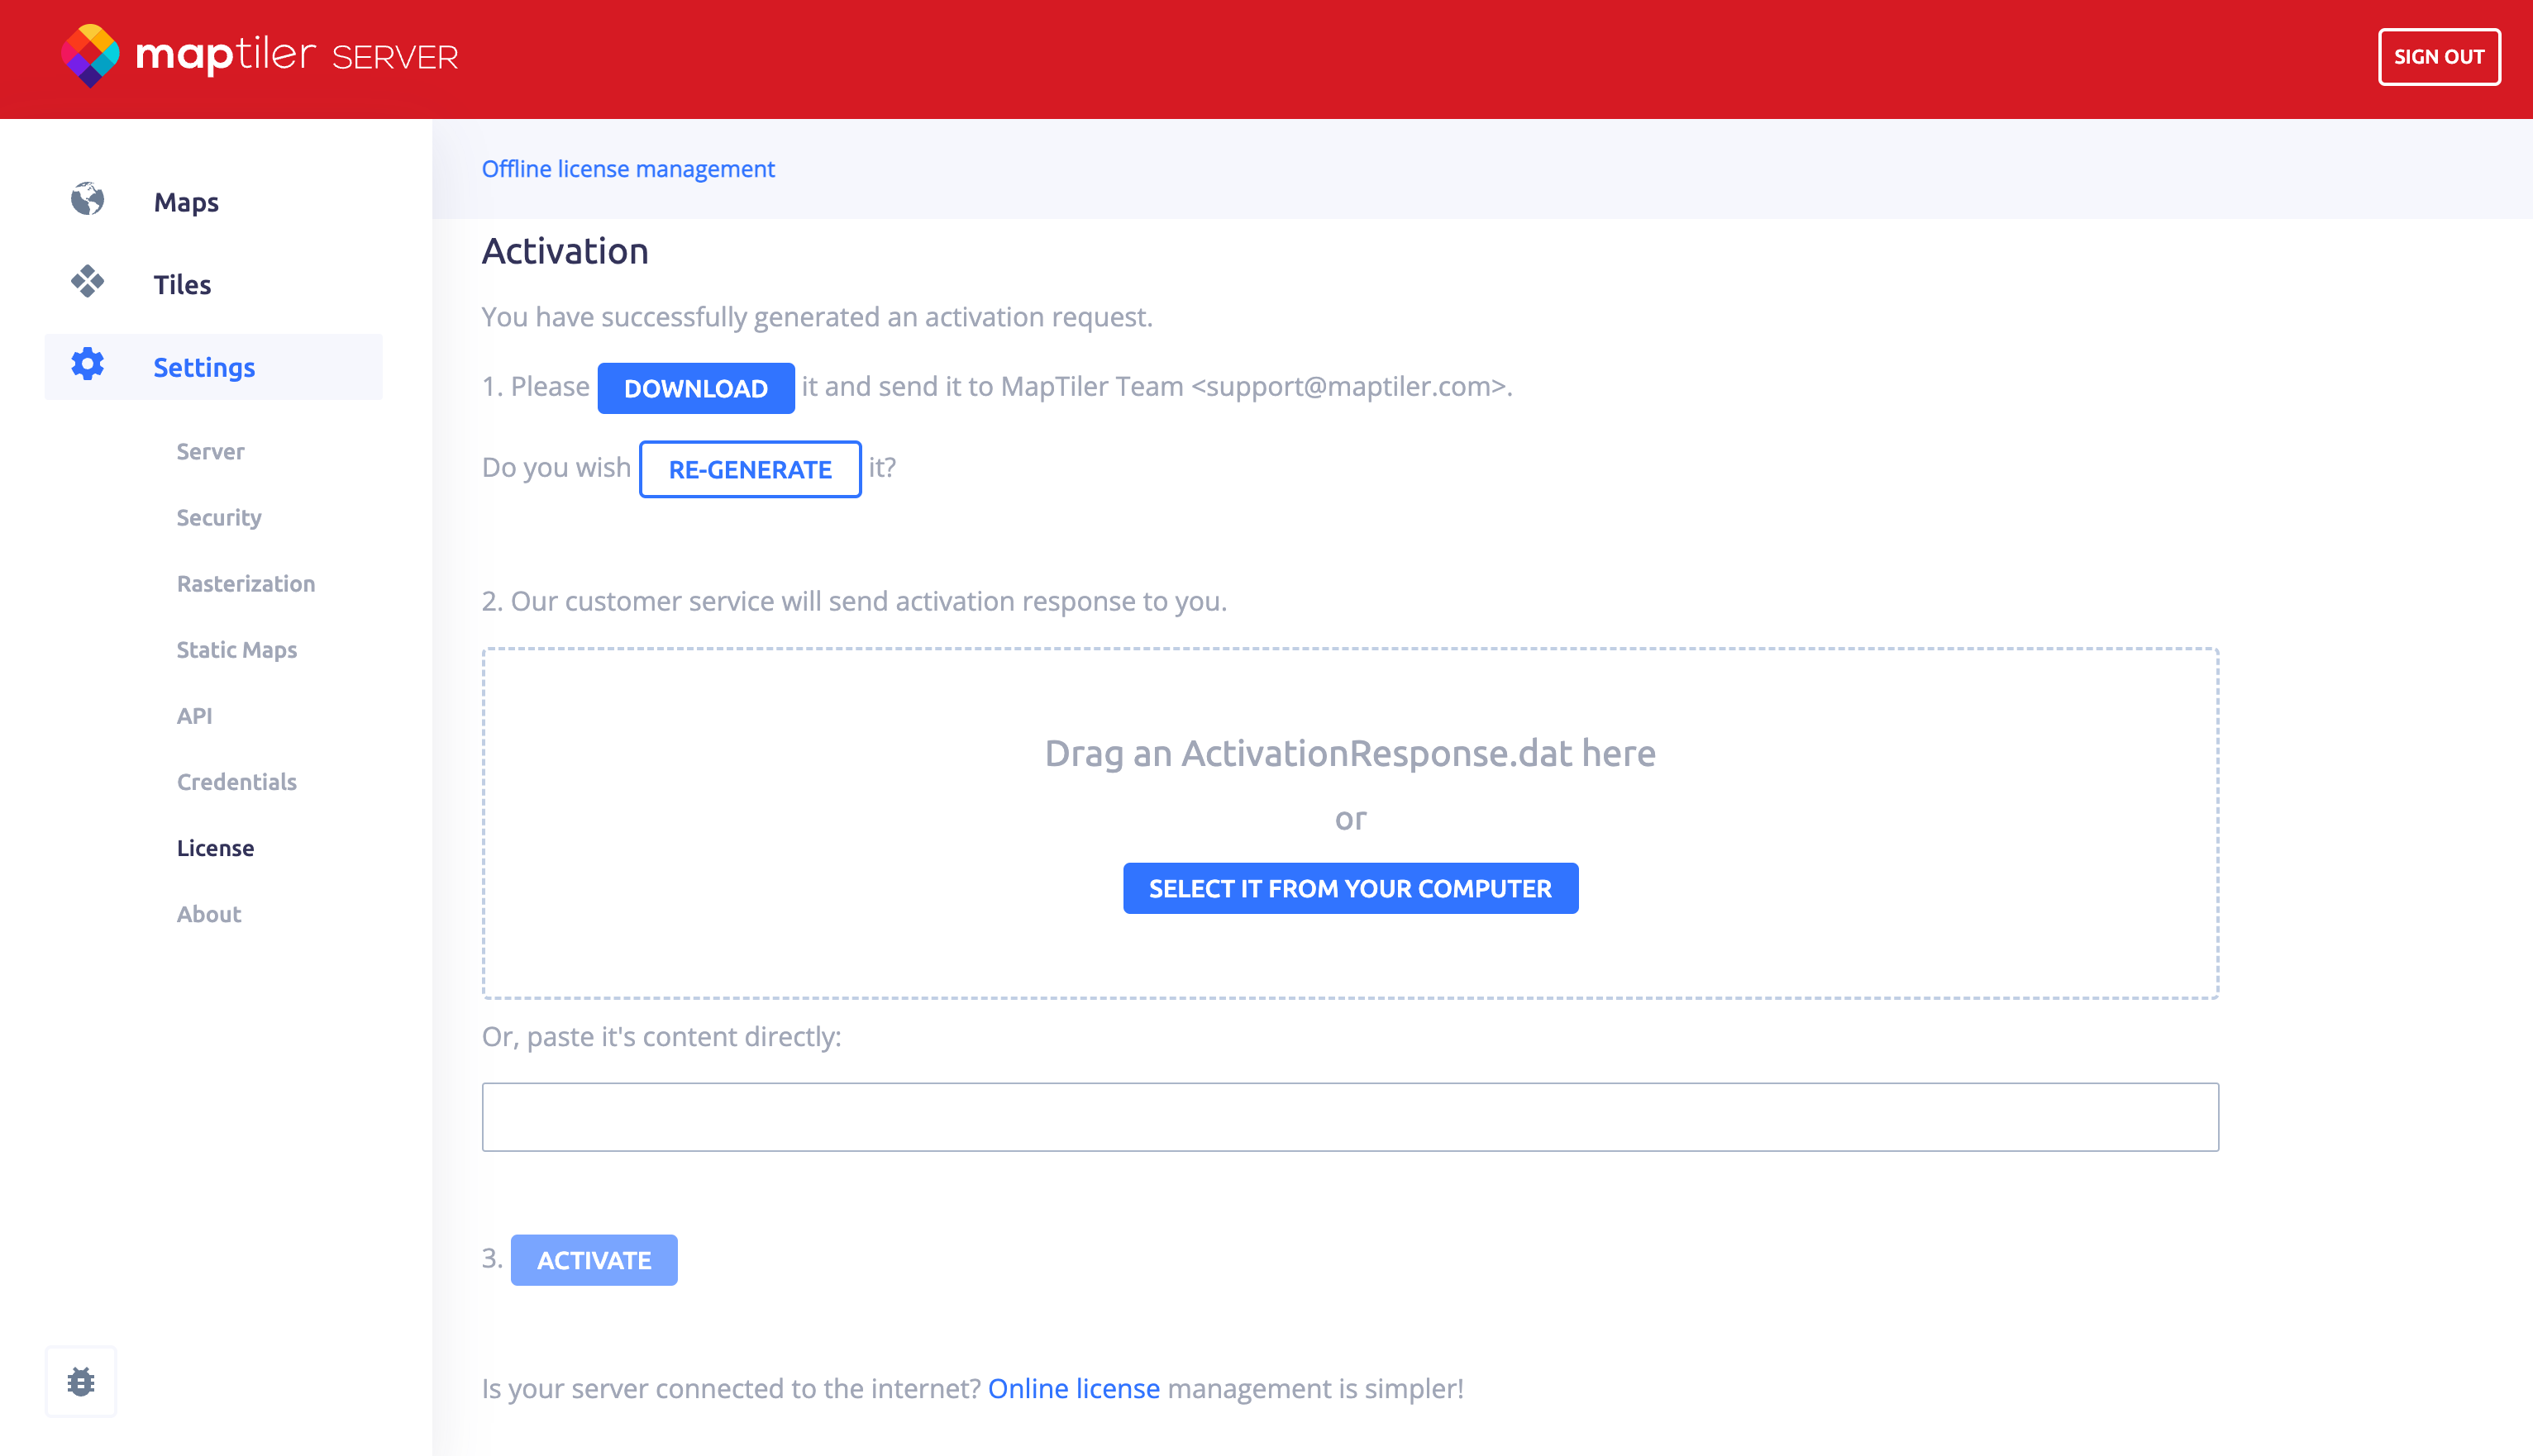Go to Credentials settings
2533x1456 pixels.
(x=237, y=781)
